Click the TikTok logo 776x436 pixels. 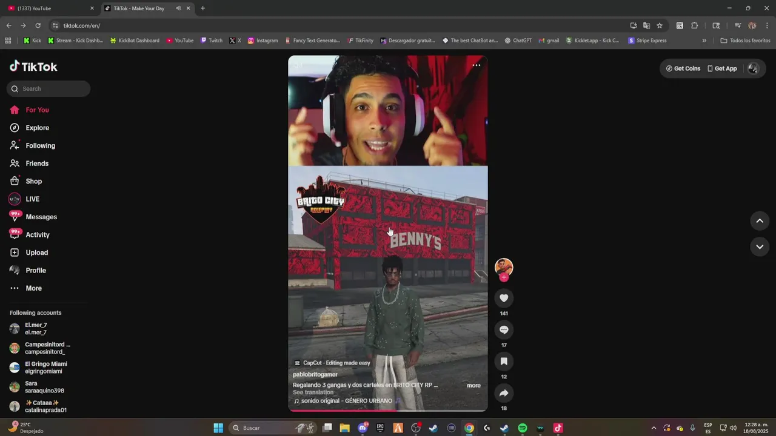pos(33,67)
